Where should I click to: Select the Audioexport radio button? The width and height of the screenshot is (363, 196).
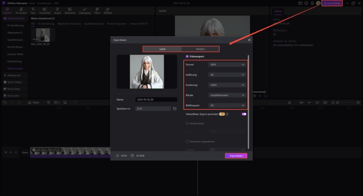pyautogui.click(x=187, y=123)
